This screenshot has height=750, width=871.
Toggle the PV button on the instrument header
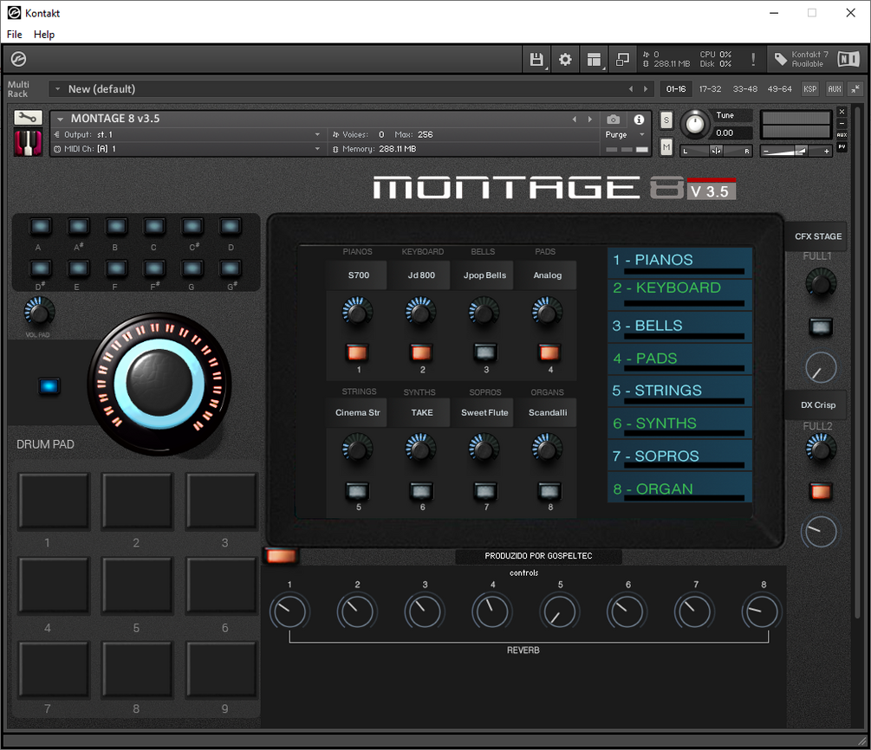842,146
